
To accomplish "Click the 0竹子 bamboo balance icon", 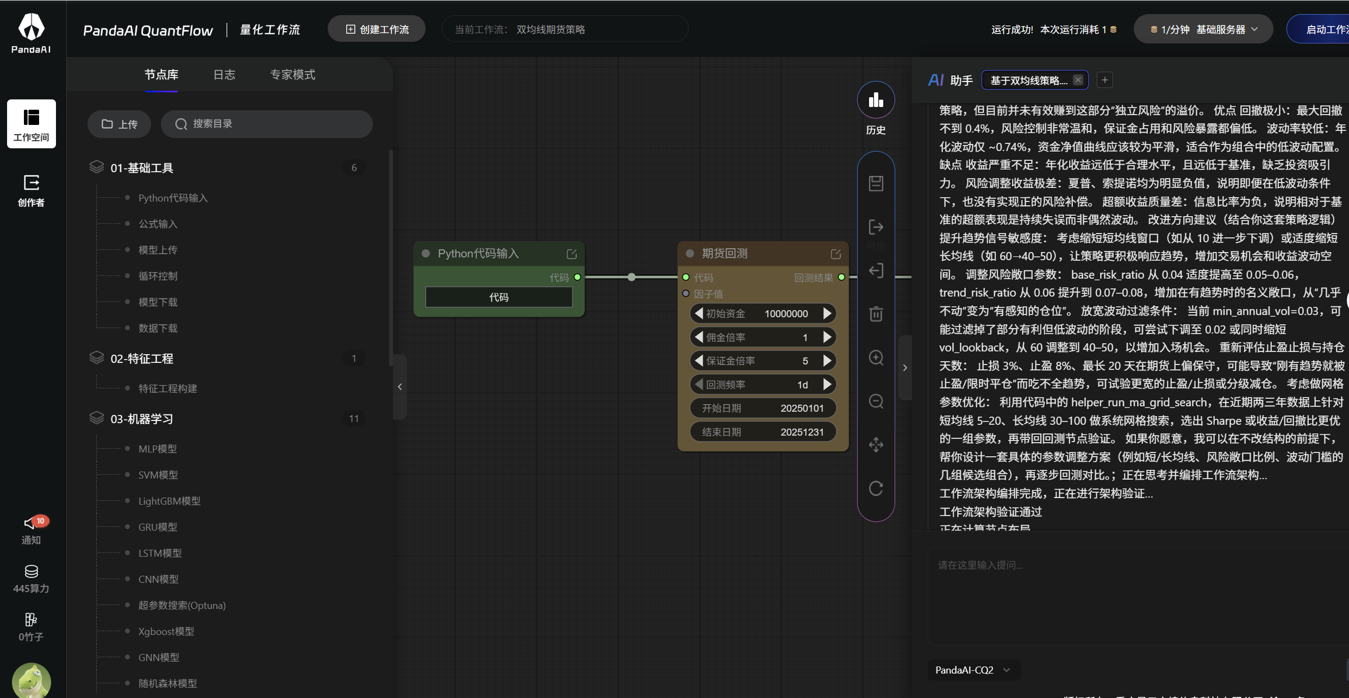I will coord(31,627).
